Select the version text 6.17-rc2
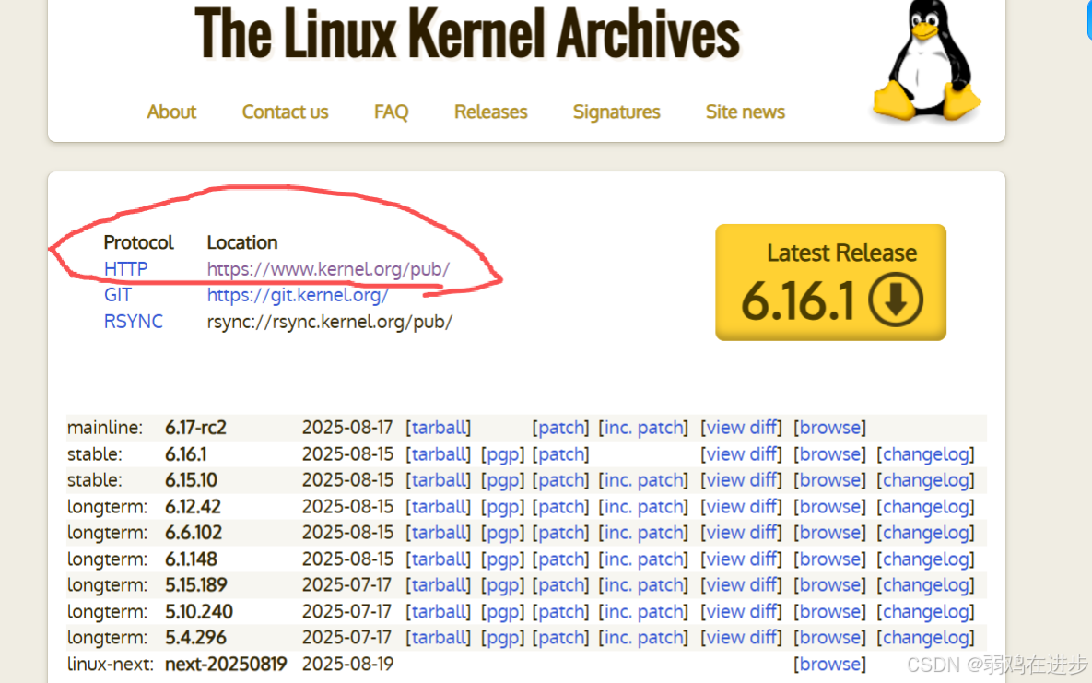This screenshot has height=683, width=1092. 195,428
